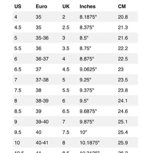Click the 10" inches value
153x153 pixels.
[83, 132]
